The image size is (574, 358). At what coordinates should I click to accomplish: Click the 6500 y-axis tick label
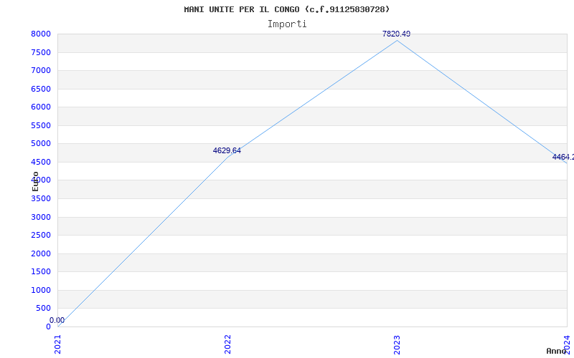[x=41, y=89]
